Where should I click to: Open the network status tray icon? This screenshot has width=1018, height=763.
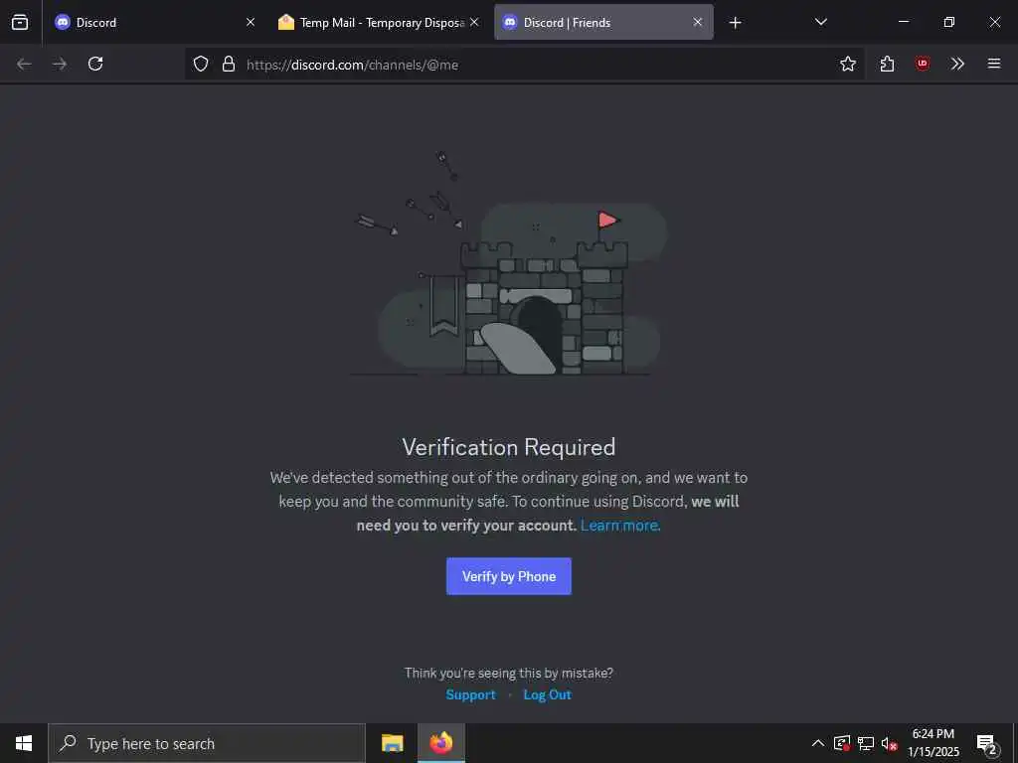tap(866, 743)
